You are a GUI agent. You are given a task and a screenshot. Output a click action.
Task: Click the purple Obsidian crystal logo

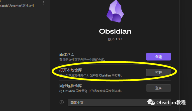(x=115, y=11)
